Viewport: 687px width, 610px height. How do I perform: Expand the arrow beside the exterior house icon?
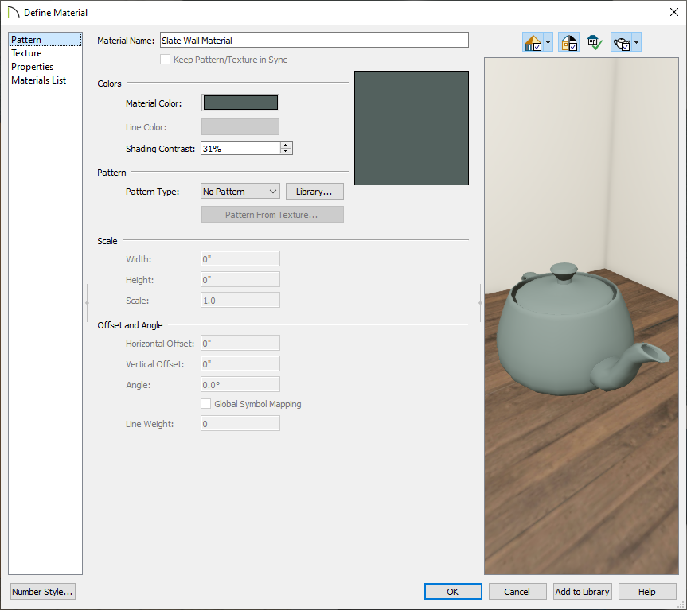547,42
